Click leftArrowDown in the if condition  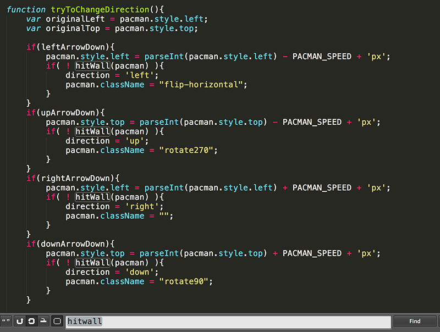click(73, 47)
